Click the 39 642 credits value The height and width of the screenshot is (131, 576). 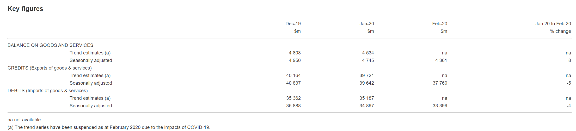click(x=366, y=83)
